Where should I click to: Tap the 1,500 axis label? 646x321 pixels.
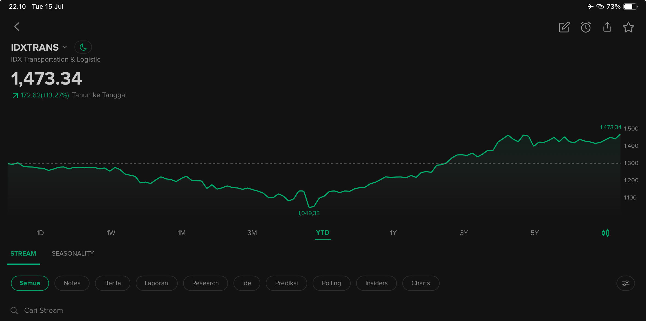pos(631,129)
